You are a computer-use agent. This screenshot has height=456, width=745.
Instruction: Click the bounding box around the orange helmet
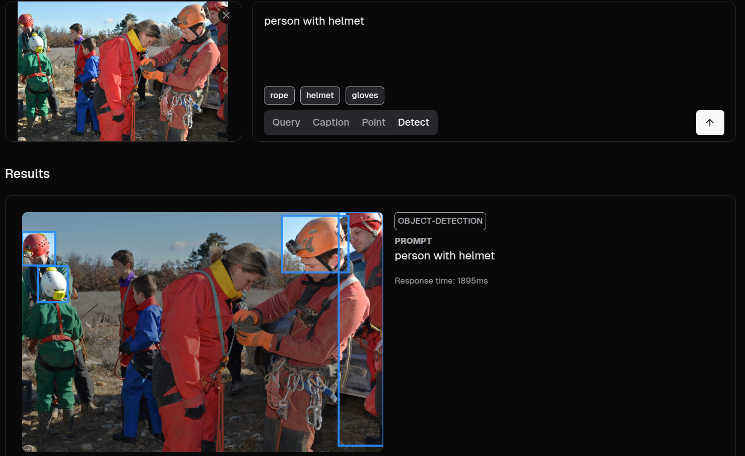(x=314, y=244)
